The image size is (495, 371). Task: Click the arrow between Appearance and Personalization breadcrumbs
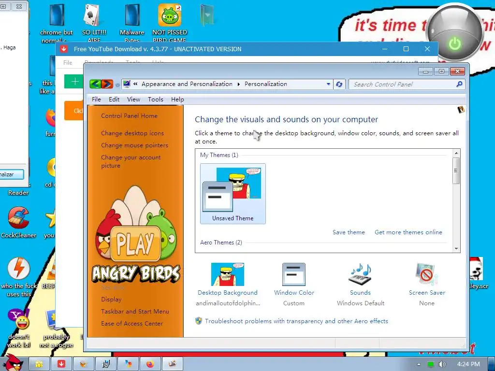tap(238, 84)
